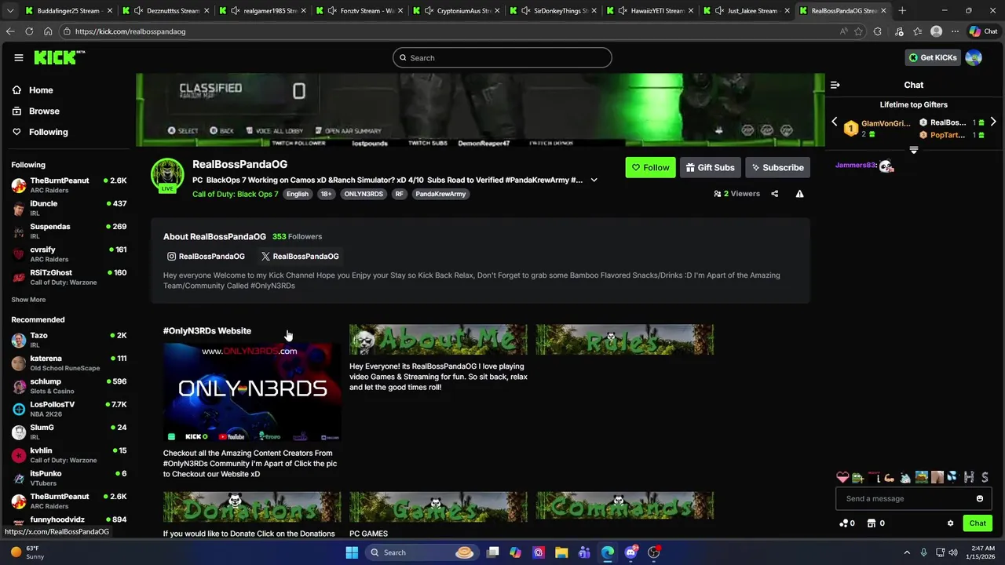Click the Get KICKs button
1005x565 pixels.
click(933, 57)
